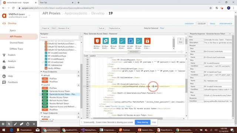Open a new Chrome tab
The height and width of the screenshot is (133, 237).
pyautogui.click(x=79, y=3)
